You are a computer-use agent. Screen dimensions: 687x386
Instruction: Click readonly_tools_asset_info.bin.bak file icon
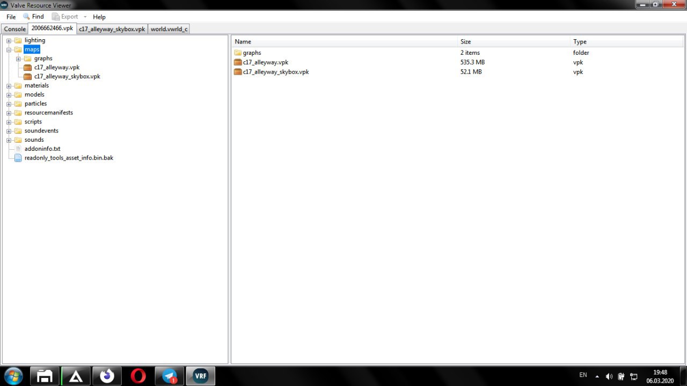(18, 158)
